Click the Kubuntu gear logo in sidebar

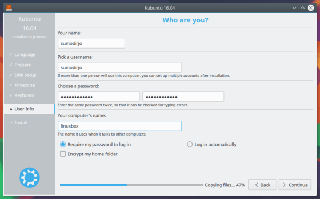[x=29, y=177]
